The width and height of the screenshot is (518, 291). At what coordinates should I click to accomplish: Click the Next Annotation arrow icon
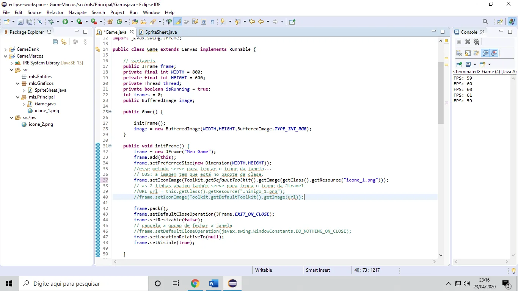click(223, 22)
